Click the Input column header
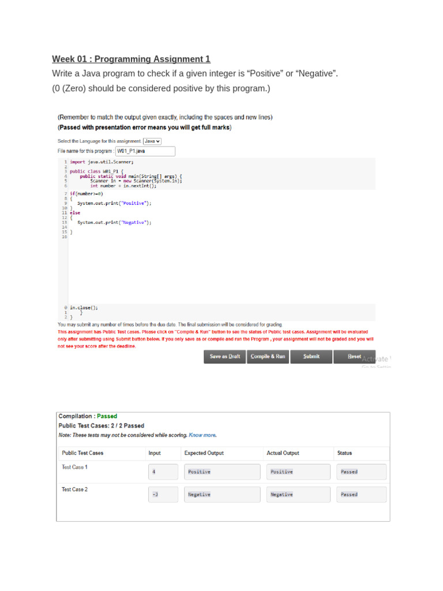 (x=155, y=453)
